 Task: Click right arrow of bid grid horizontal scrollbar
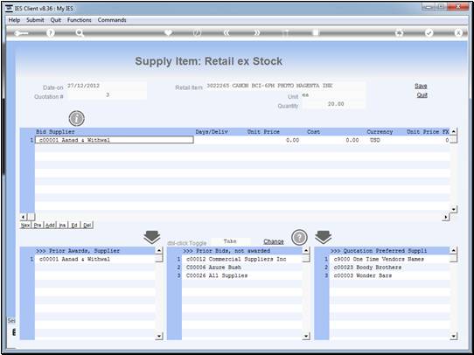point(446,217)
